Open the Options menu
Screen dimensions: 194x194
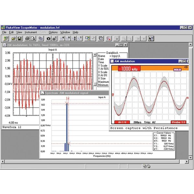coord(53,32)
